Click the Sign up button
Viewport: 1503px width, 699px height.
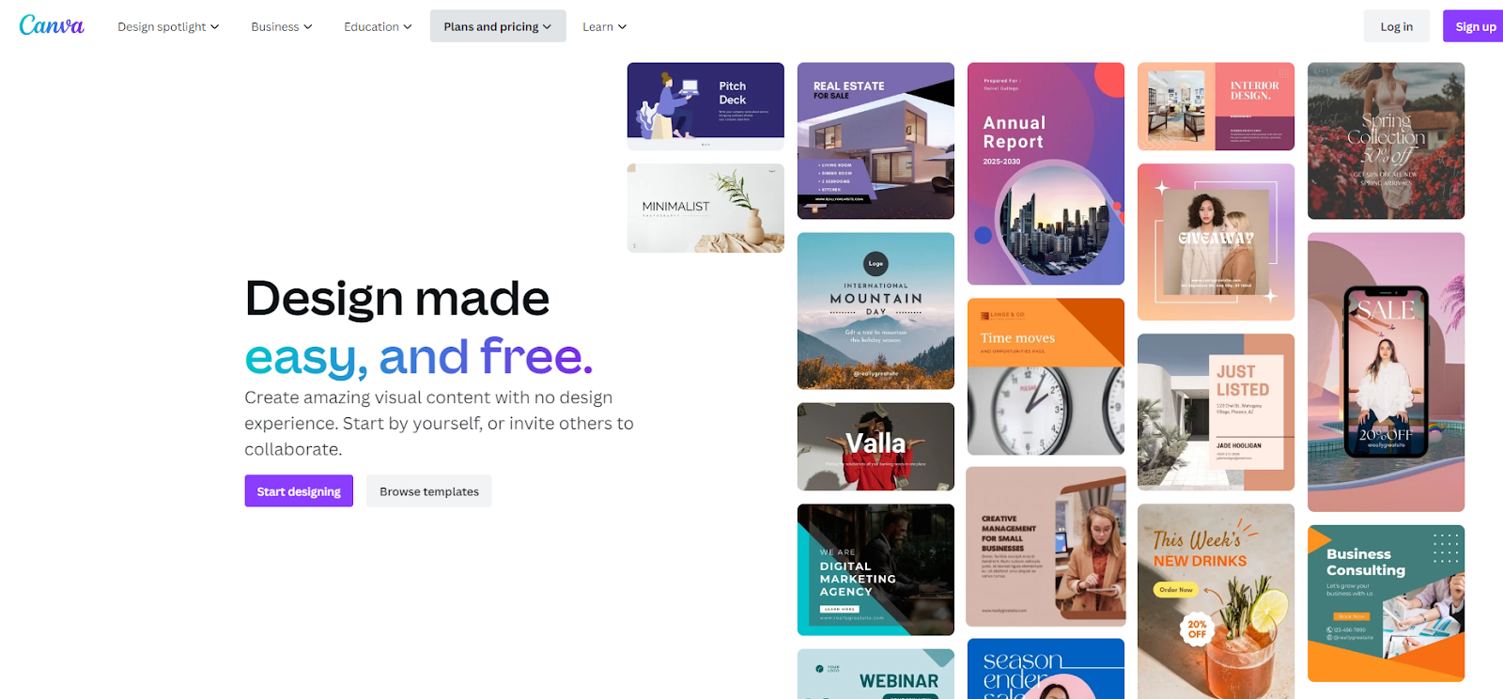(1475, 26)
